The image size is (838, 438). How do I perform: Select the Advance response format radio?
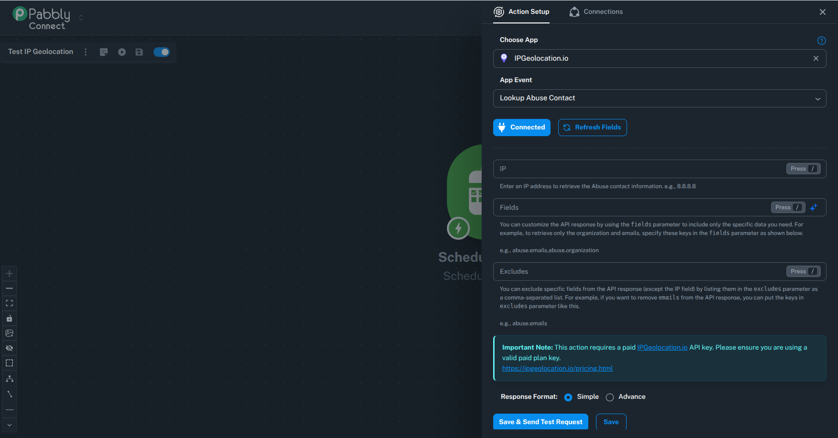(x=610, y=397)
